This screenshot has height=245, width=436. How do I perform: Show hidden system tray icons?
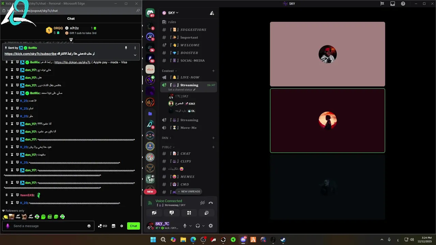tap(382, 240)
